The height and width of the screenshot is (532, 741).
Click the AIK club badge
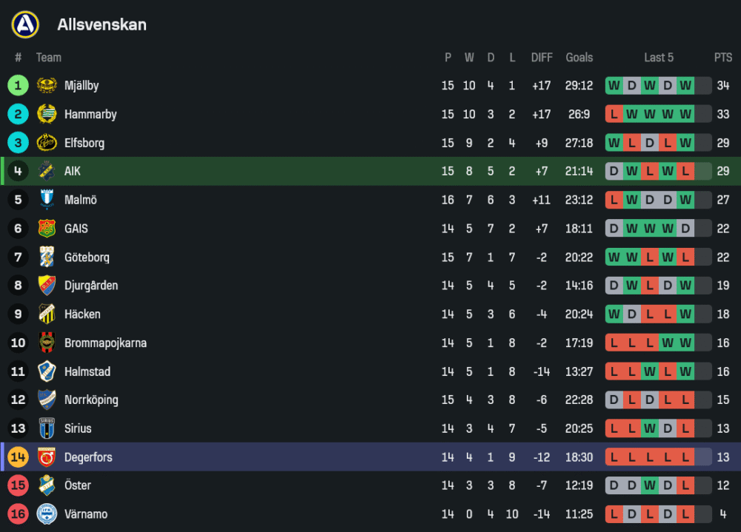pos(47,171)
